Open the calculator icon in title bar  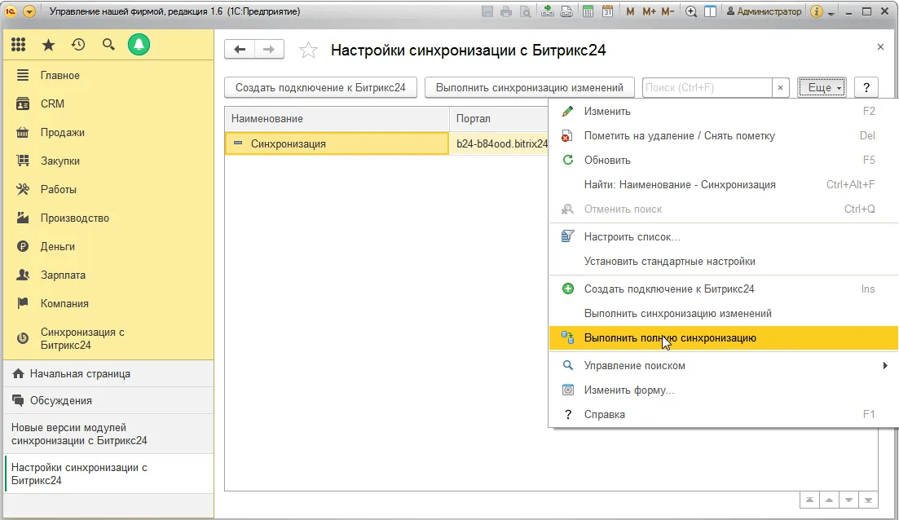tap(588, 12)
